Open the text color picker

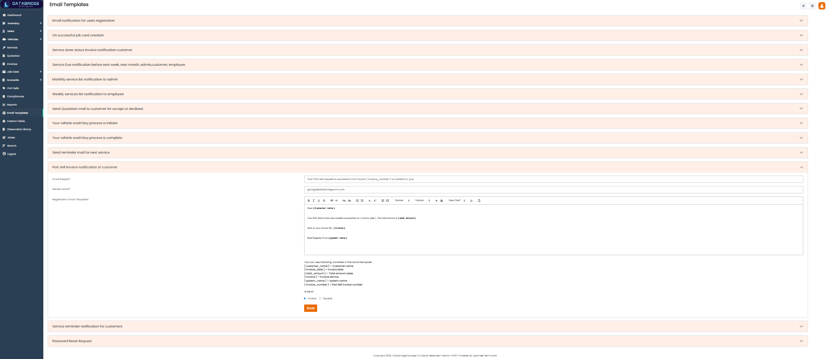(436, 201)
